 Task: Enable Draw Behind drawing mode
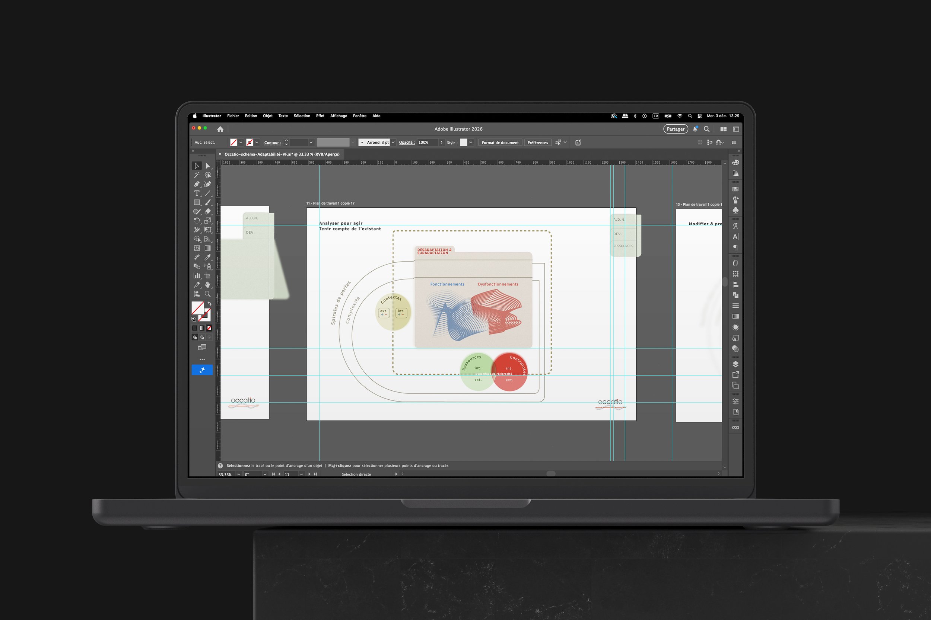tap(202, 337)
